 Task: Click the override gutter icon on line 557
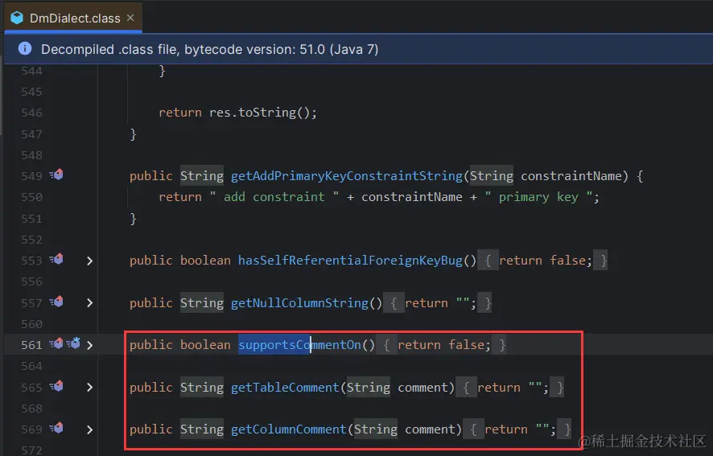point(56,302)
